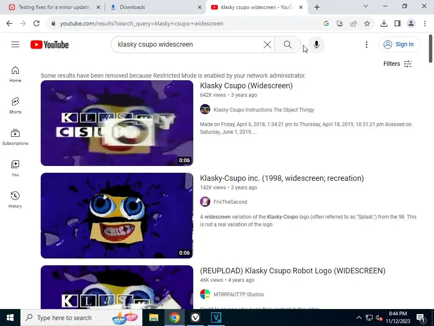Open Subscriptions in sidebar

click(15, 137)
